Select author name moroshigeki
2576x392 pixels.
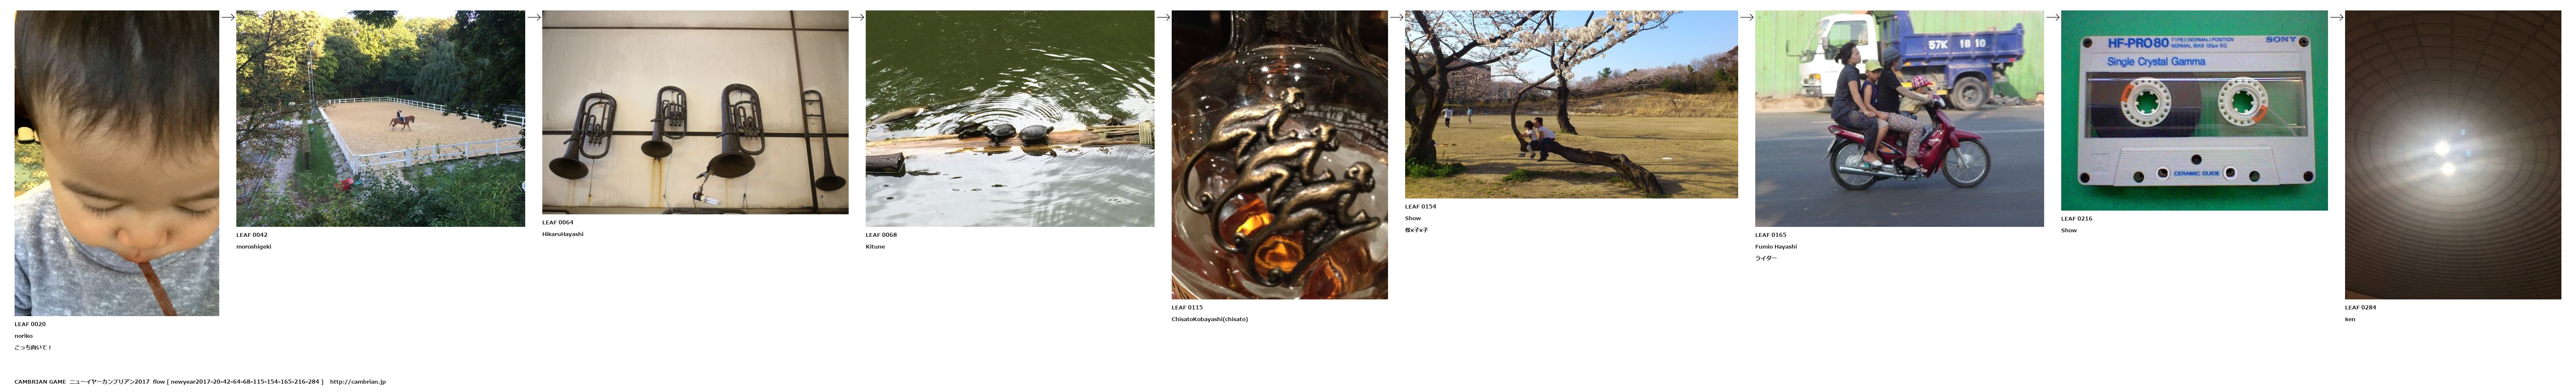(254, 247)
